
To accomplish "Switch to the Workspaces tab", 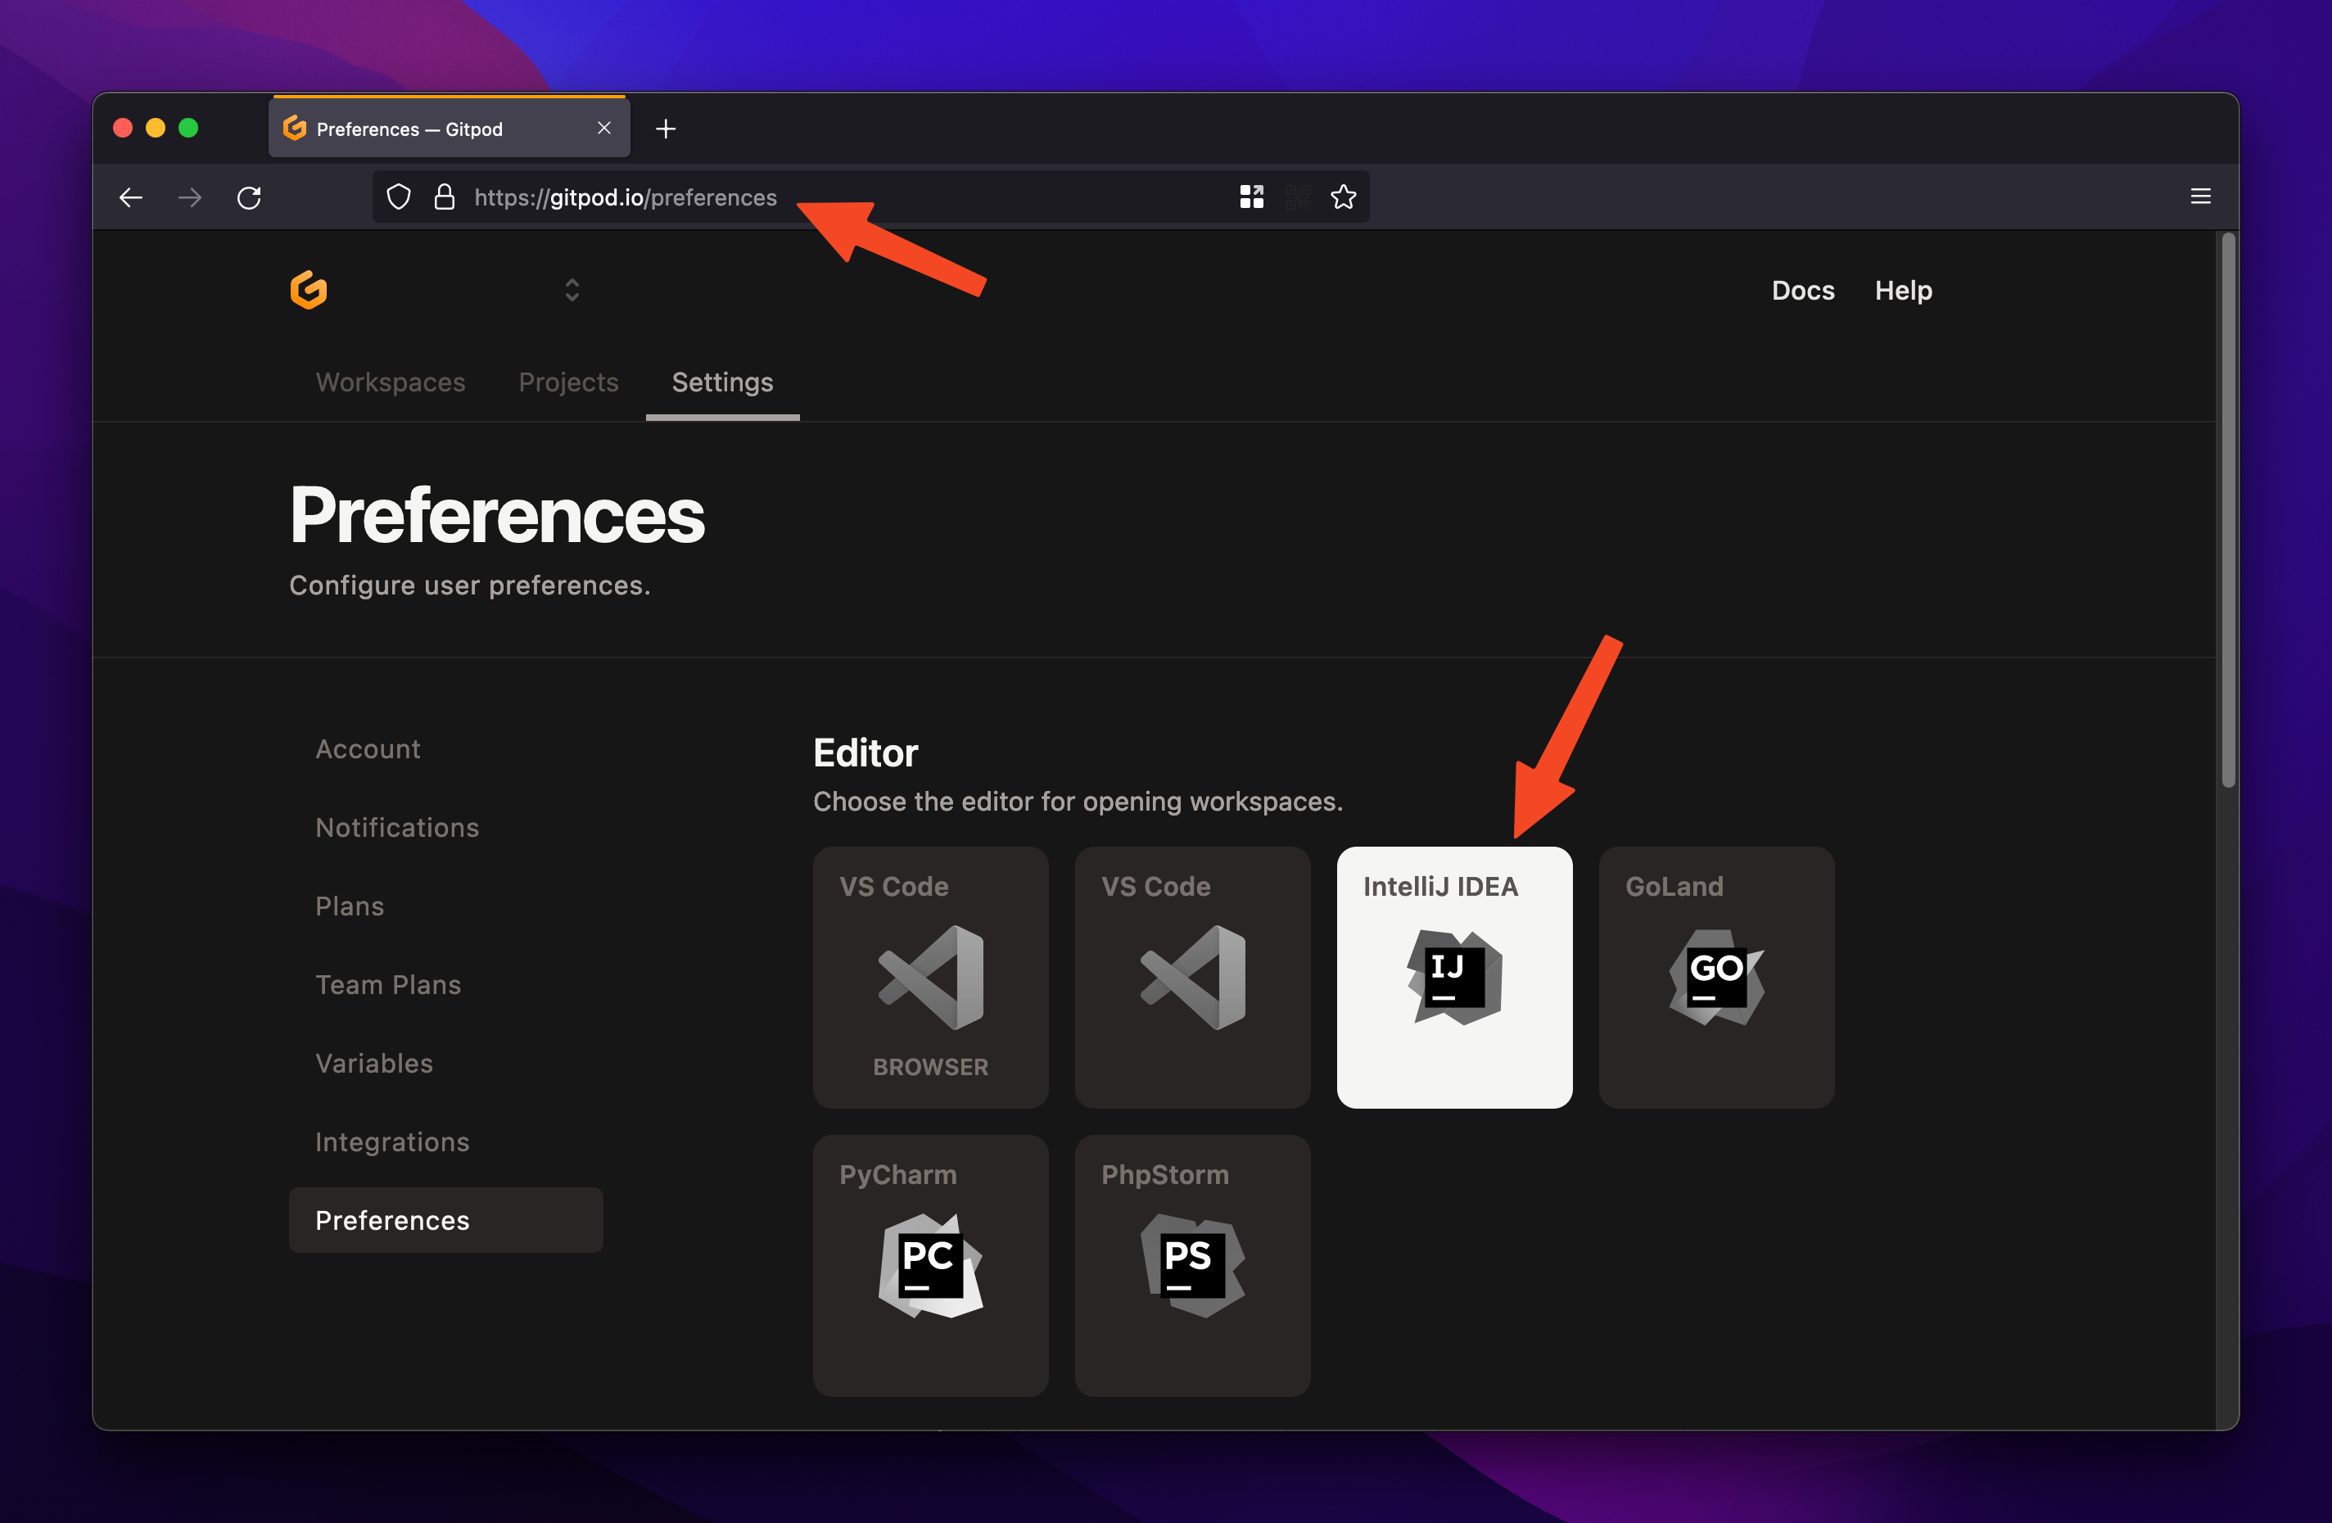I will pos(390,382).
